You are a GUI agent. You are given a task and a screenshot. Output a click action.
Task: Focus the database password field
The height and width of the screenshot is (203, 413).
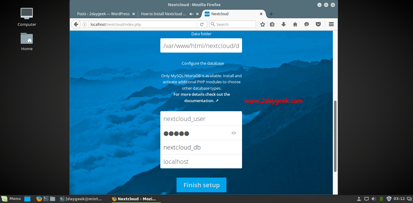201,133
